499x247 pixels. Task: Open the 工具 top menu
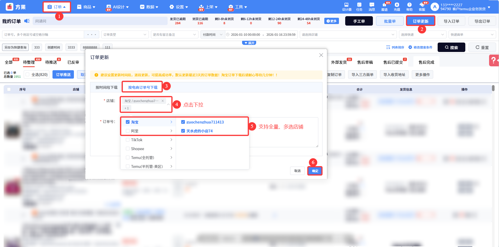click(238, 7)
